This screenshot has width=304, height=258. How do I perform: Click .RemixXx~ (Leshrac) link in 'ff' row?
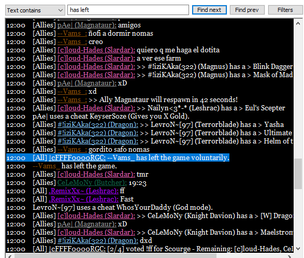pyautogui.click(x=83, y=191)
